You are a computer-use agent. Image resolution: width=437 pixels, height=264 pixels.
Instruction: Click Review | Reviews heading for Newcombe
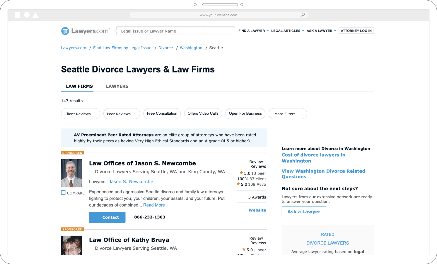[x=258, y=164]
